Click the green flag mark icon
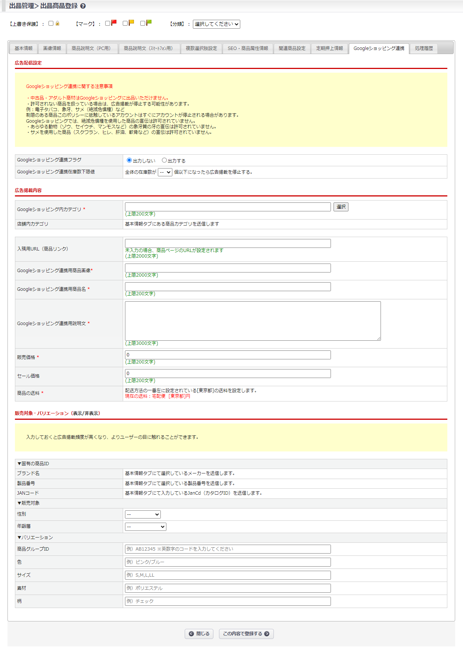 coord(149,23)
